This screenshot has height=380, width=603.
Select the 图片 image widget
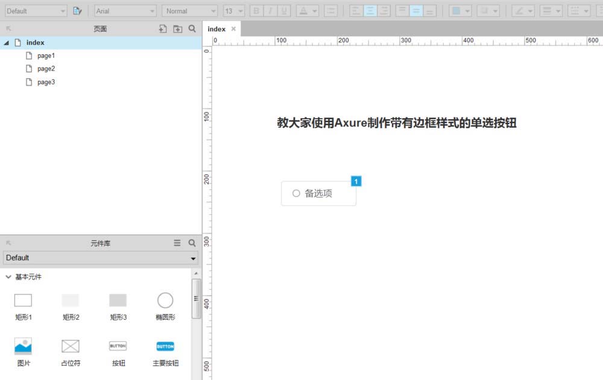point(23,352)
